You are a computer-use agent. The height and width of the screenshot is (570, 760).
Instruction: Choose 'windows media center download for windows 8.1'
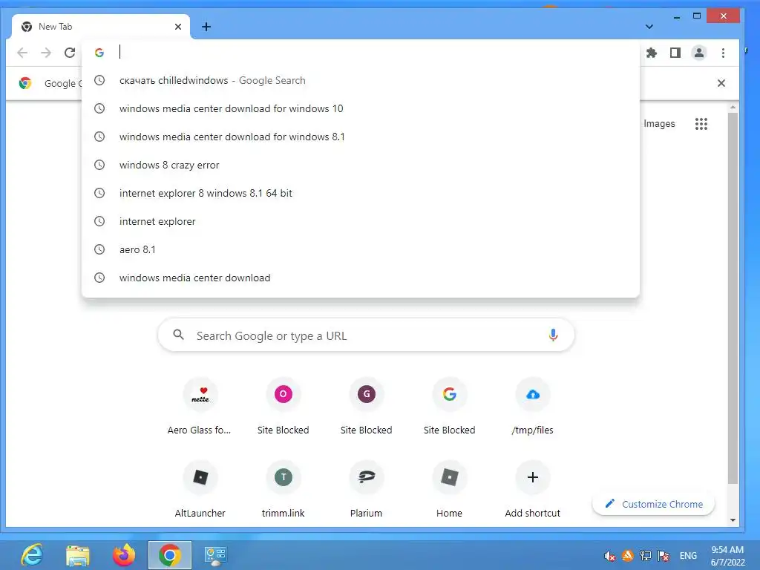(360, 137)
